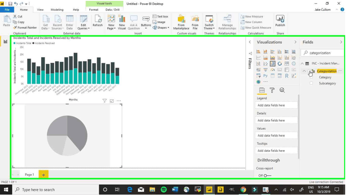The height and width of the screenshot is (195, 346).
Task: Open the File tab
Action: pyautogui.click(x=7, y=10)
